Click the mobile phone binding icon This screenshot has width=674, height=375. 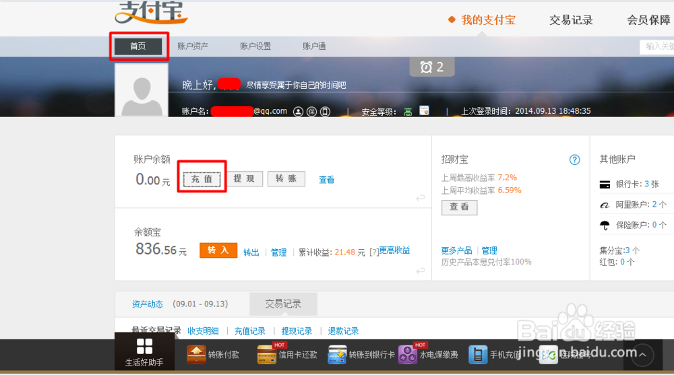(x=326, y=112)
